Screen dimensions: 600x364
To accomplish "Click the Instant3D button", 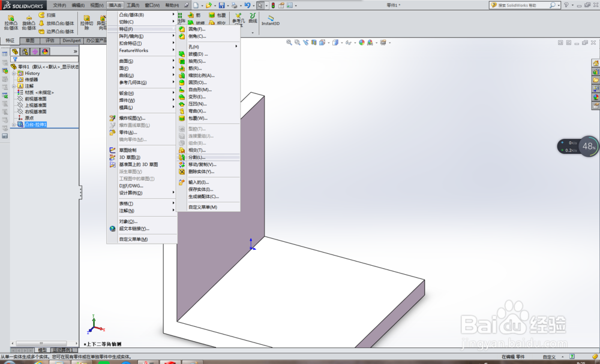I will (271, 20).
